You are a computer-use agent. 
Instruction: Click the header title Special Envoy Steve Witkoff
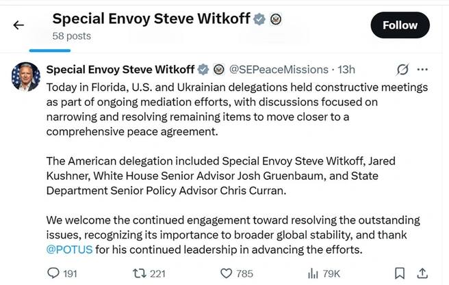pyautogui.click(x=151, y=19)
